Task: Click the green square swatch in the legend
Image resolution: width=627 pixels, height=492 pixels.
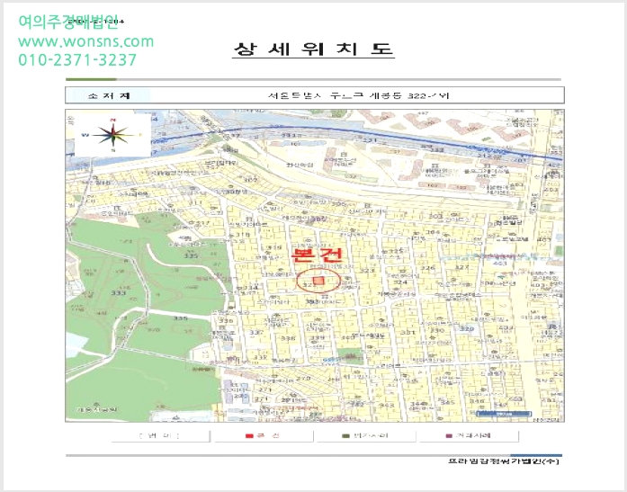Action: [x=346, y=435]
